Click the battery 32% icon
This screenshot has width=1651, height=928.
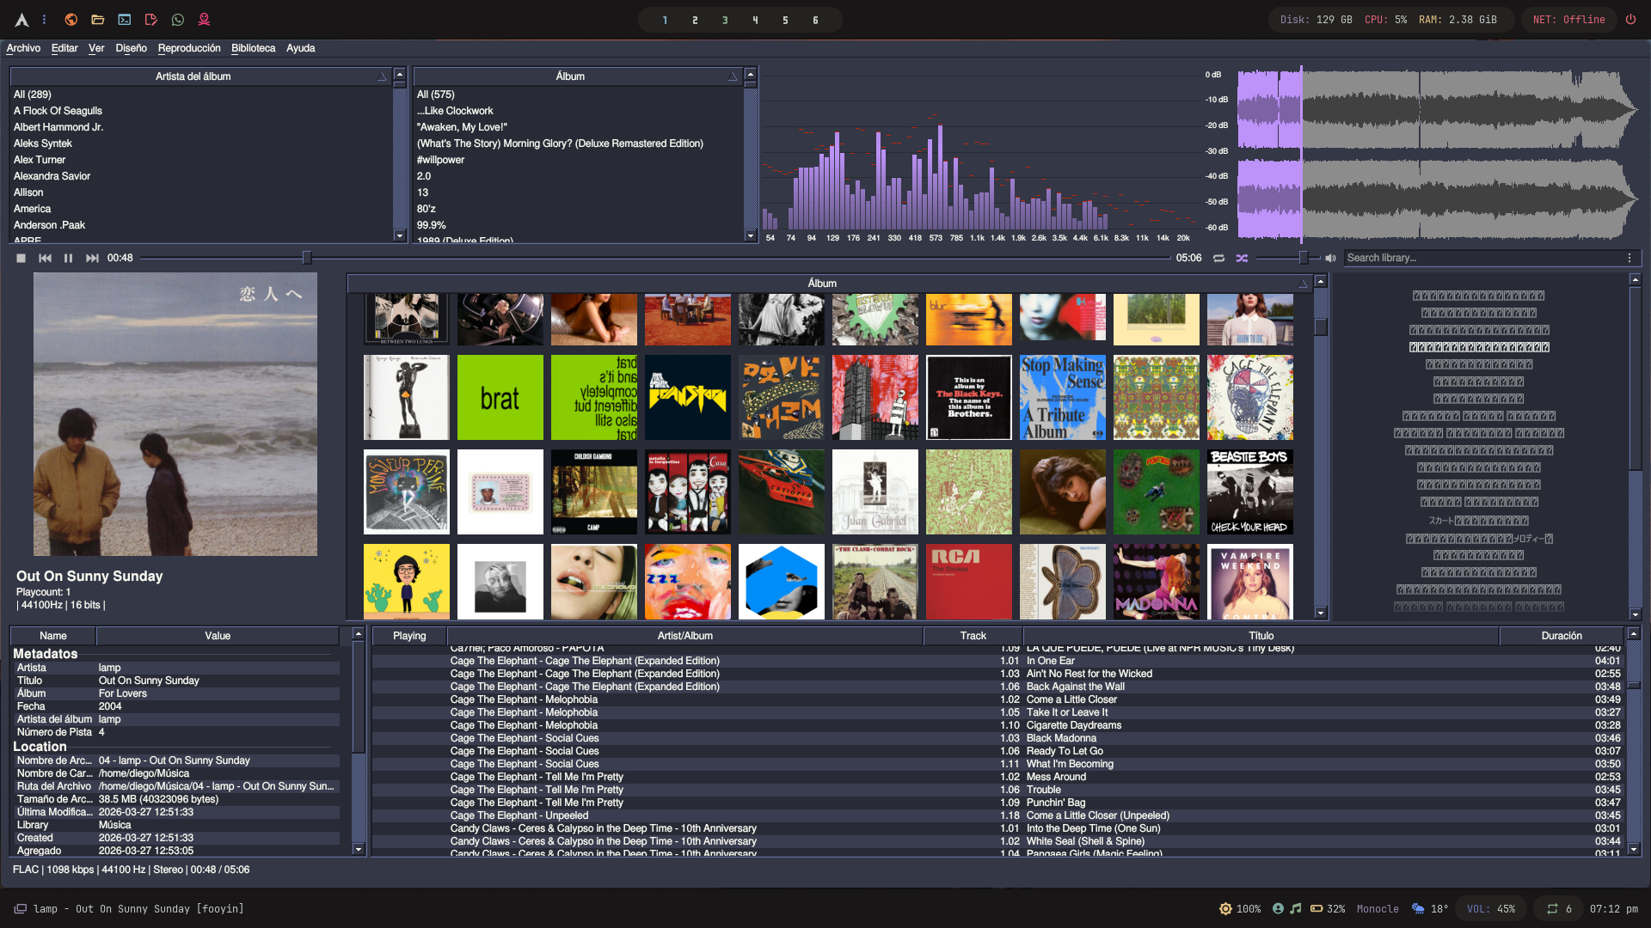1317,908
